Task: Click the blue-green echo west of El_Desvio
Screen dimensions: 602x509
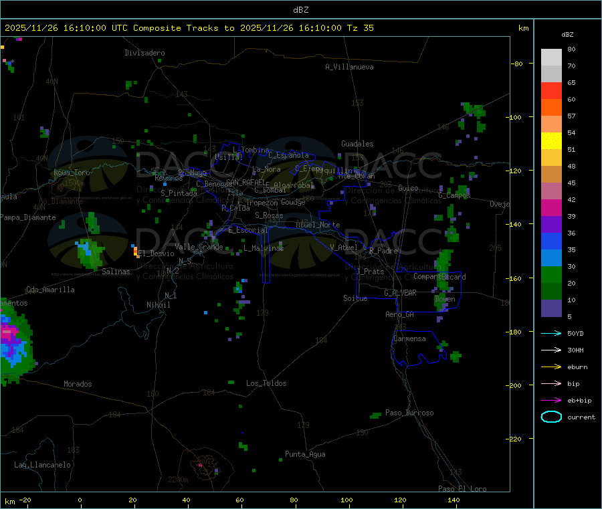Action: tap(90, 253)
